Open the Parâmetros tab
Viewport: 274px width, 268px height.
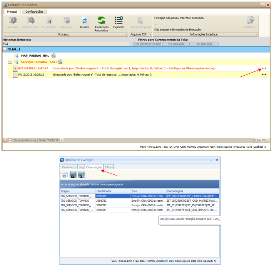tap(69, 167)
